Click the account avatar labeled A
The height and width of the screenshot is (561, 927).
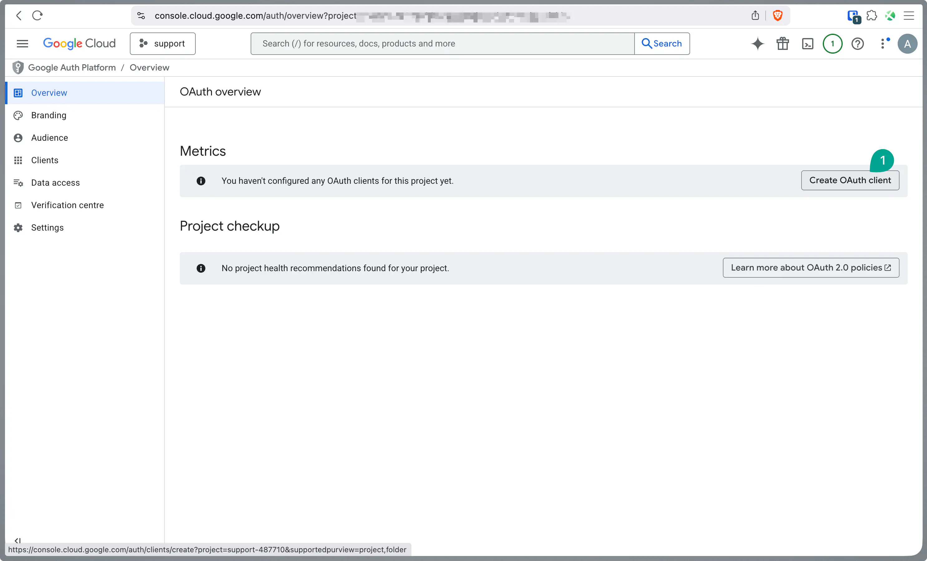[x=907, y=44]
